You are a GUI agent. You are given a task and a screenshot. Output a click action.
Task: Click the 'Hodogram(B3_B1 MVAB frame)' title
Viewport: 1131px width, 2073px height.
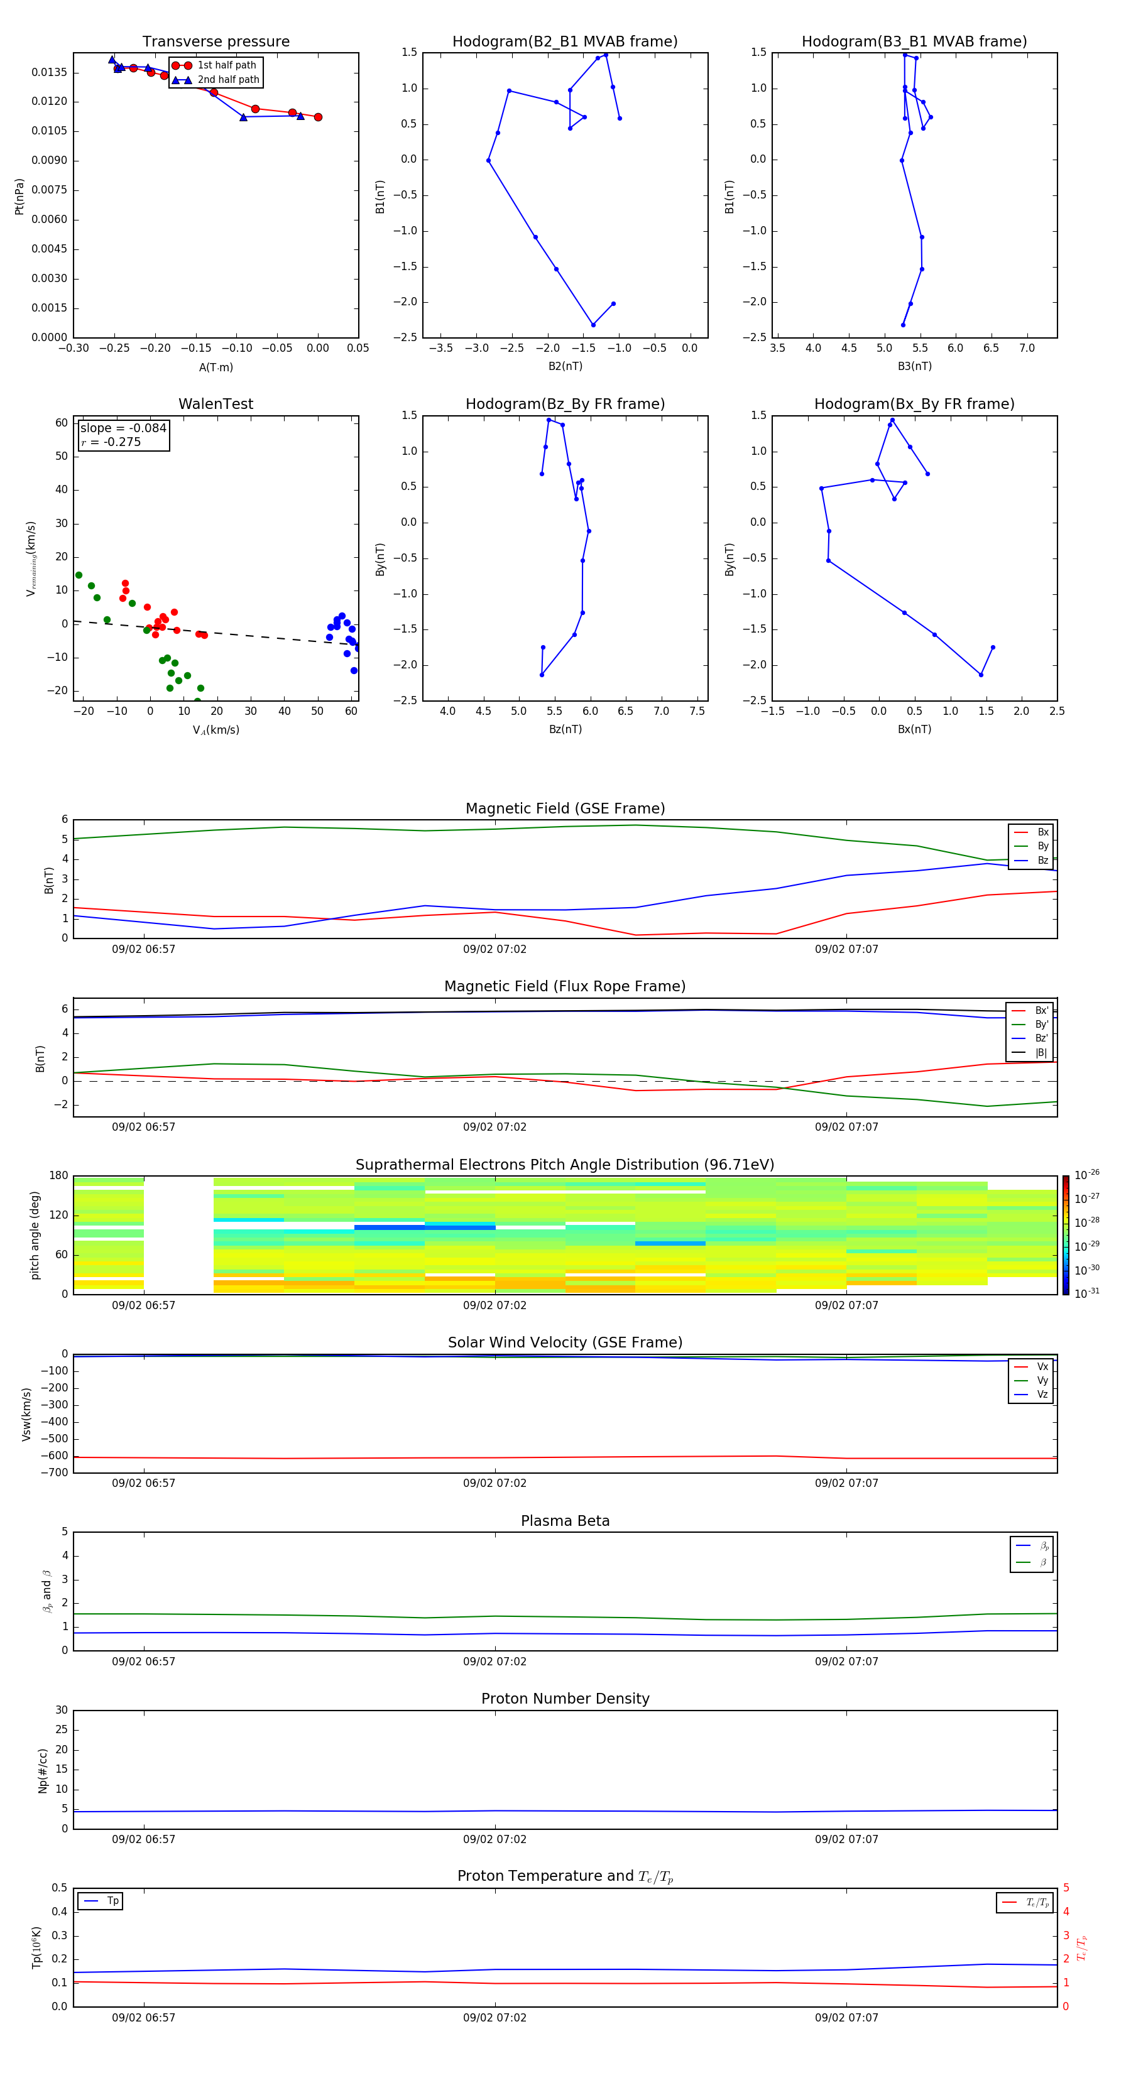[x=914, y=42]
